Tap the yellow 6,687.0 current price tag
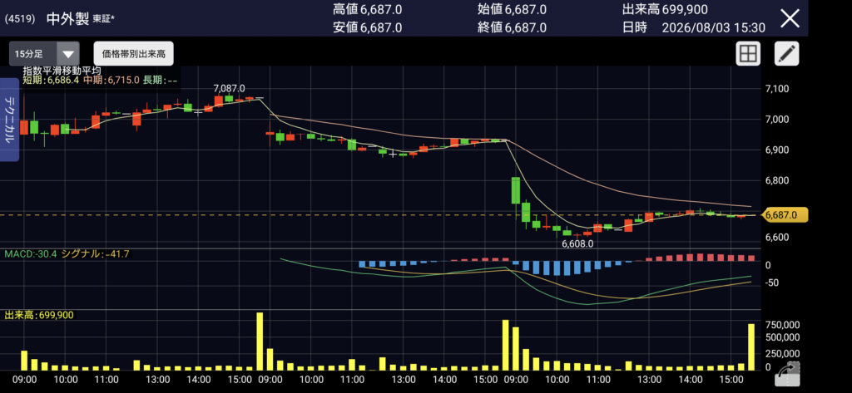This screenshot has width=852, height=393. (784, 215)
